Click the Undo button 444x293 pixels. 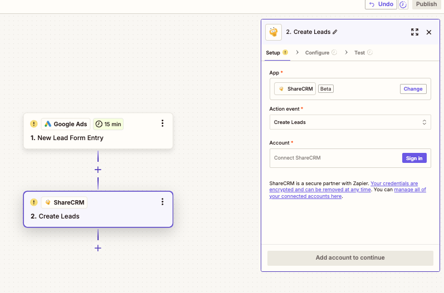pyautogui.click(x=381, y=4)
